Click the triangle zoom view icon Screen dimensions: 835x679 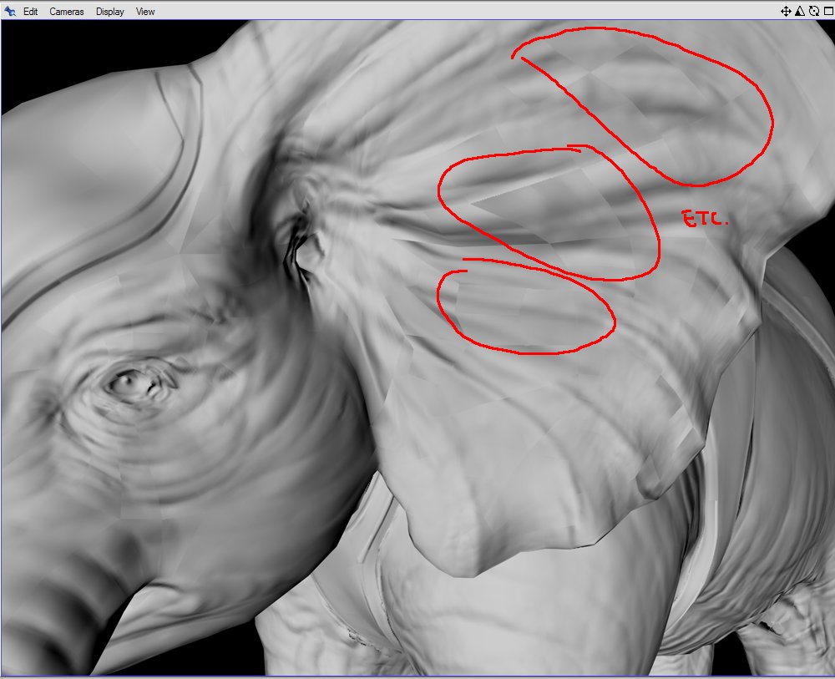799,11
